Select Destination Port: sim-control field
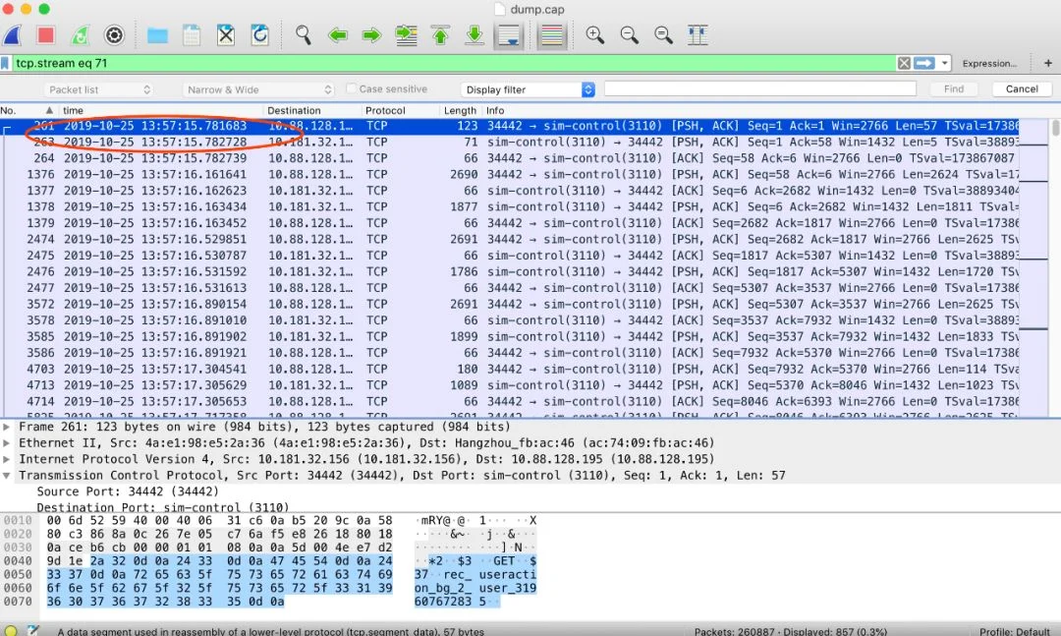This screenshot has height=636, width=1061. tap(162, 506)
